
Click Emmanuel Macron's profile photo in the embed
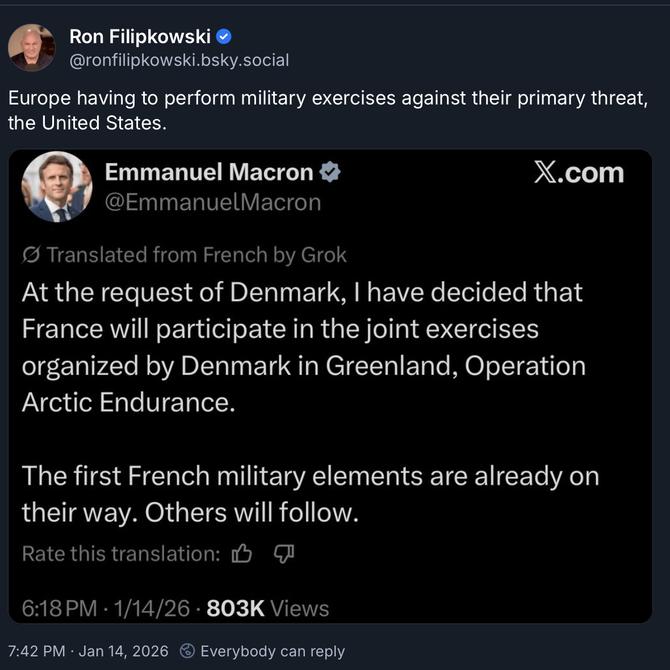pos(57,186)
